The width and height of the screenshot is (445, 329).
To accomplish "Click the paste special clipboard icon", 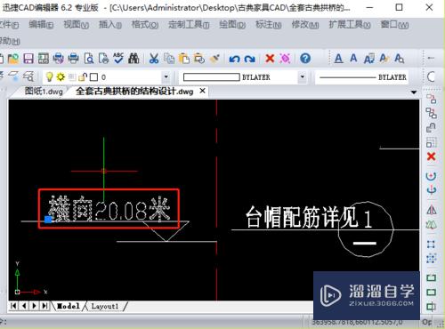I will [199, 59].
